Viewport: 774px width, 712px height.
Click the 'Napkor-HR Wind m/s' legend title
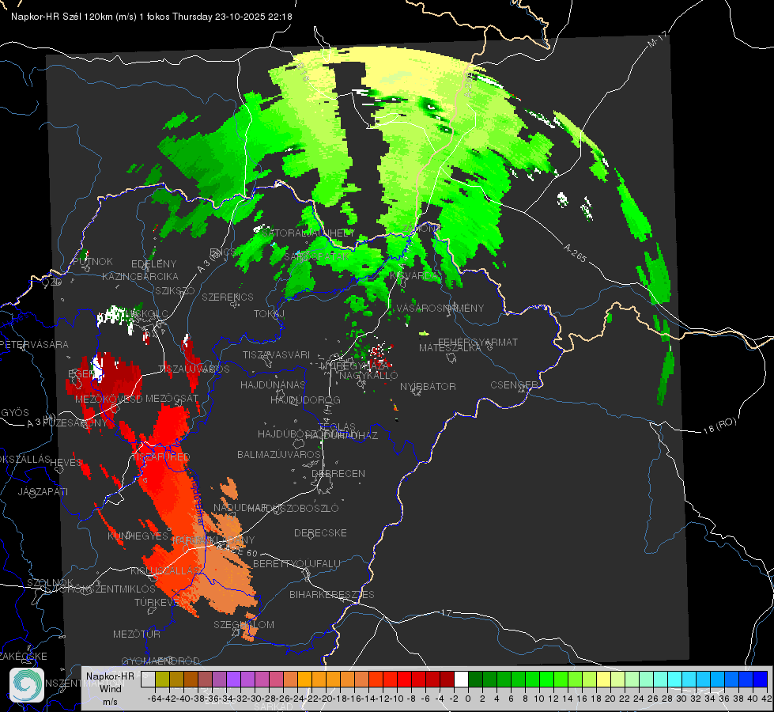click(110, 688)
